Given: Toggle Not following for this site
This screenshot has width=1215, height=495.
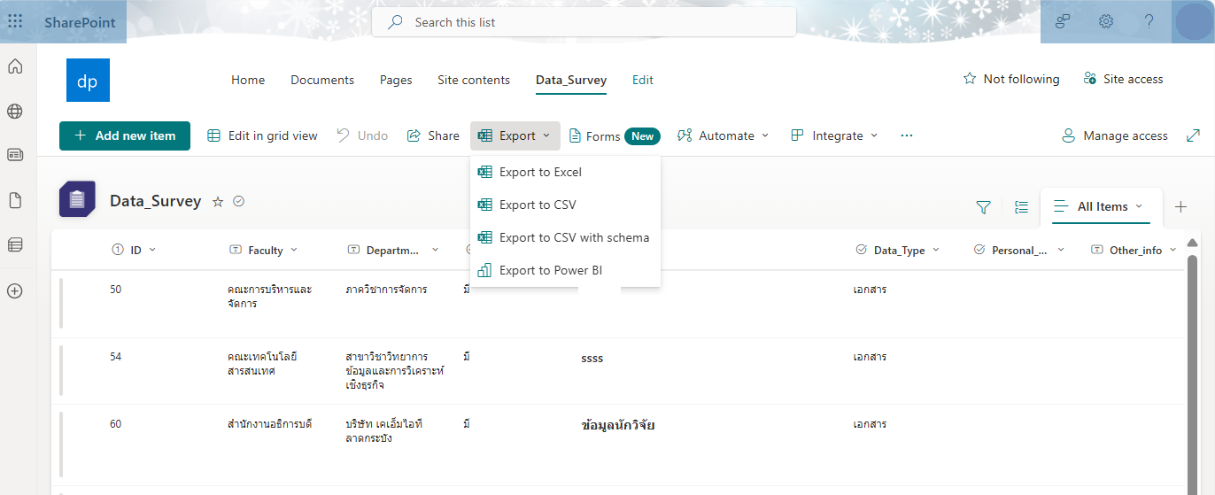Looking at the screenshot, I should [1011, 80].
